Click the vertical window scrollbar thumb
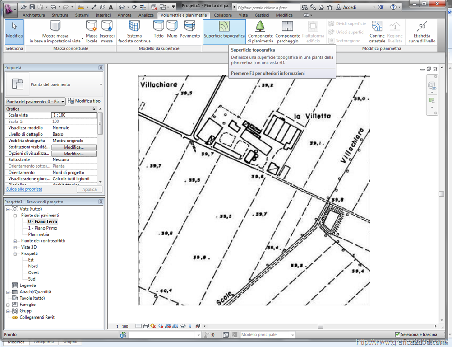 (x=442, y=194)
